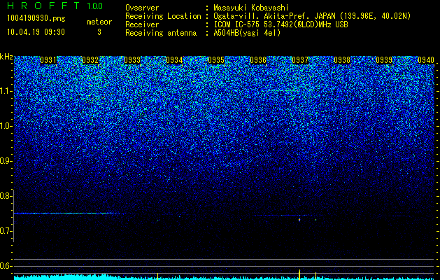
Task: Click the date stamp 10.04.19 09:30
Action: [36, 32]
